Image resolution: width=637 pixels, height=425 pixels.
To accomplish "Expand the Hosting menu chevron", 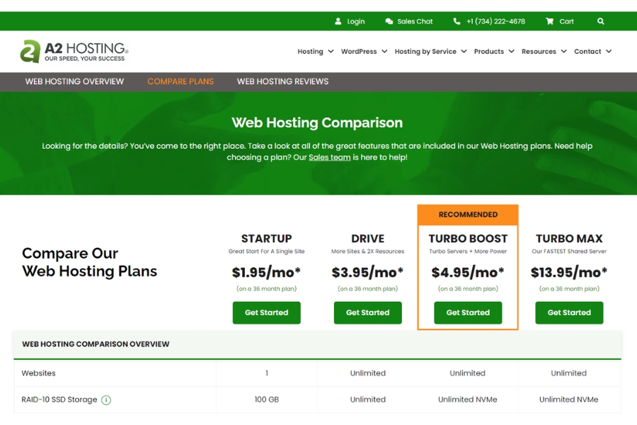I will point(331,51).
